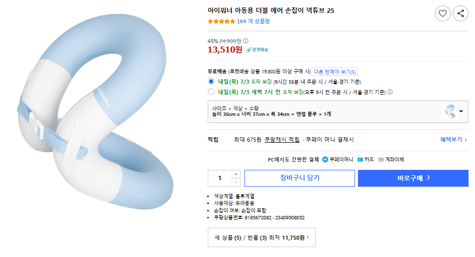This screenshot has width=475, height=257.
Task: Select the 새벽 7시 전 도착 보장 radio
Action: coord(211,92)
